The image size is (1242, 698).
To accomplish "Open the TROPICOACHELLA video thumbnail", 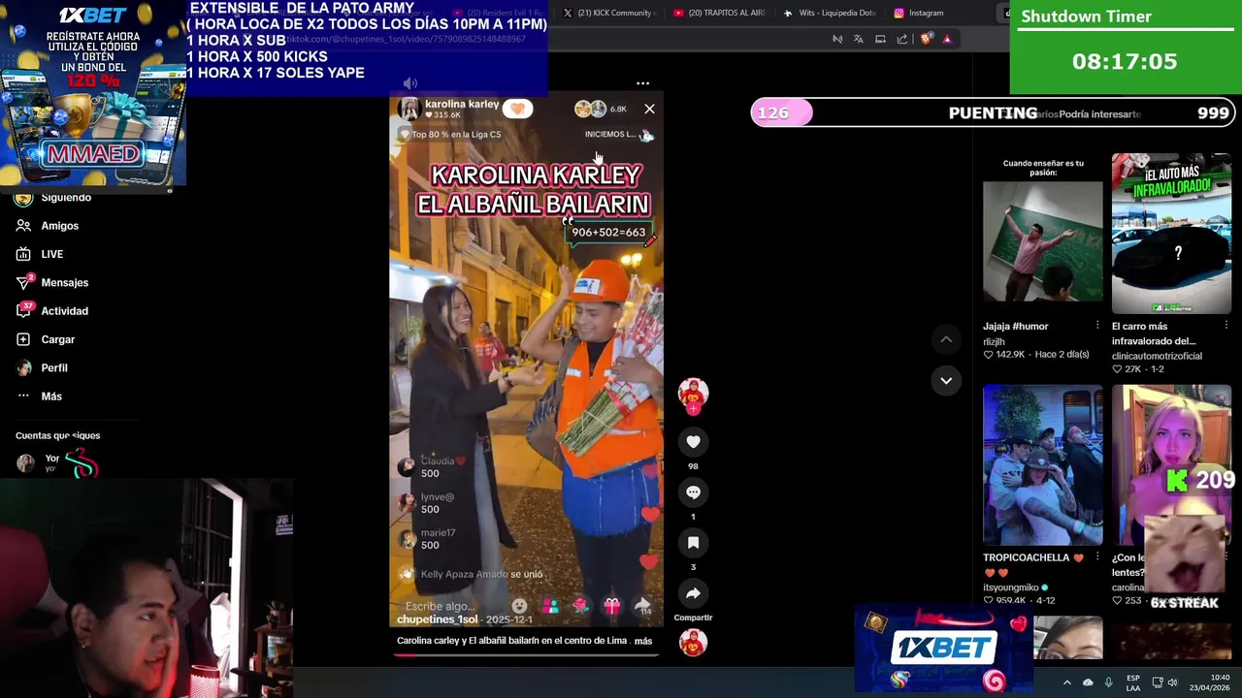I will [x=1042, y=465].
